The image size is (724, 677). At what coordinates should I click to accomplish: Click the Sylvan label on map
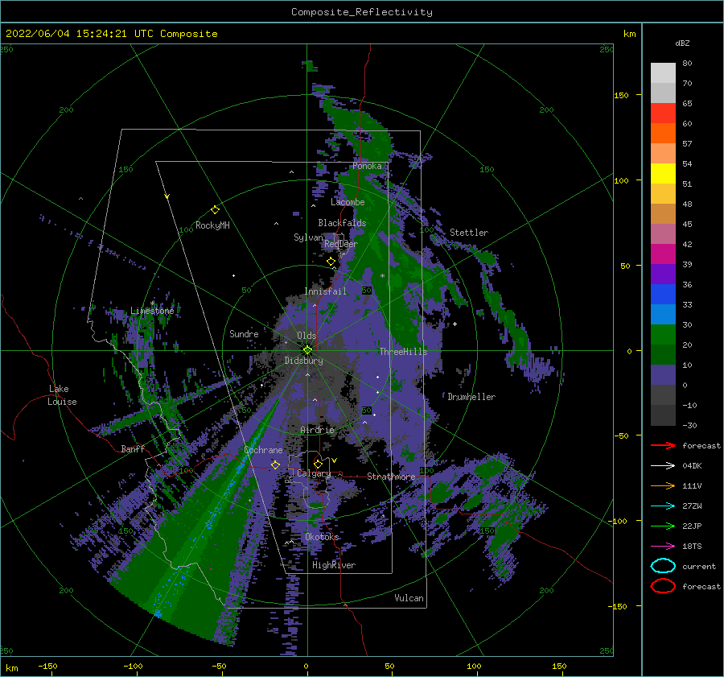point(308,237)
